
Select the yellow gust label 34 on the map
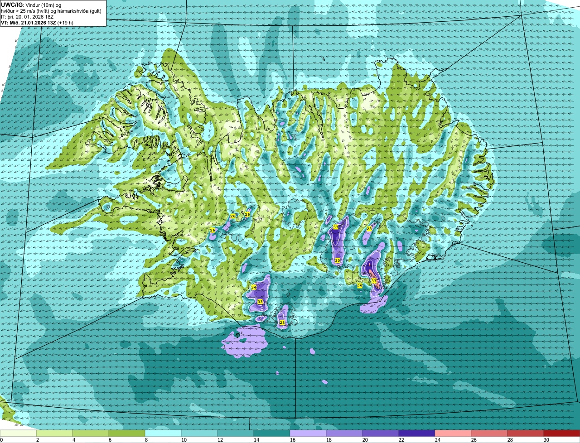coord(254,287)
